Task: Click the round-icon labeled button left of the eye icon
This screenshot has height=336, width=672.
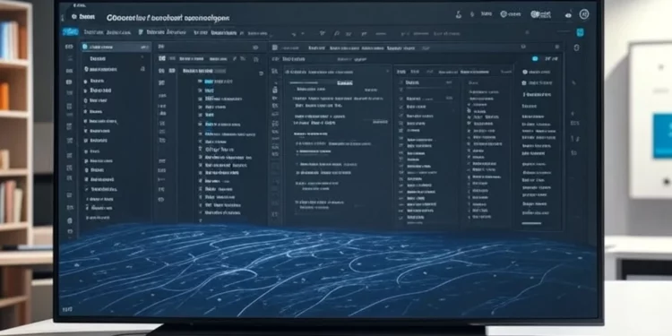Action: [541, 14]
